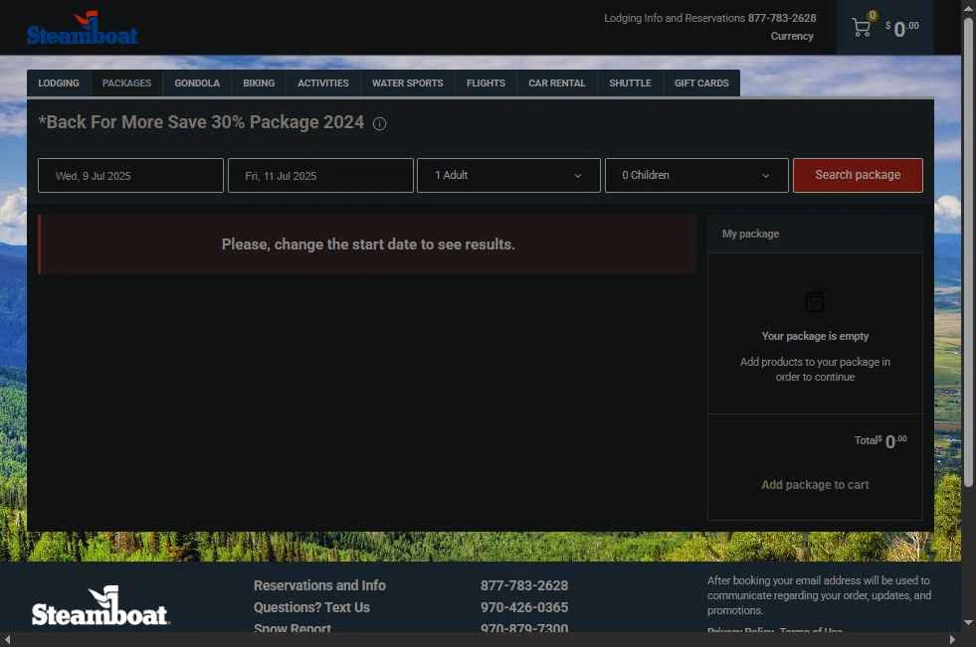Click the end date field Fri, 11 Jul 2025
Viewport: 976px width, 647px height.
tap(320, 175)
